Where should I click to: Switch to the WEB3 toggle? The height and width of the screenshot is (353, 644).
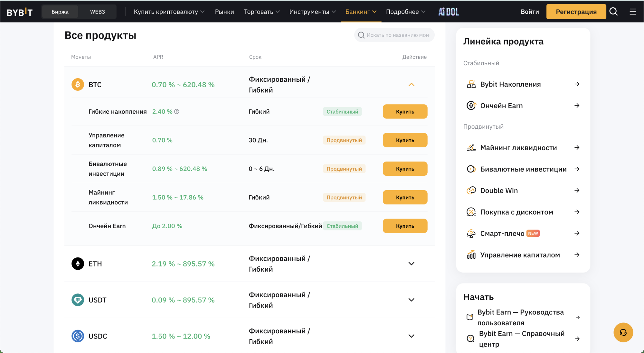coord(97,12)
